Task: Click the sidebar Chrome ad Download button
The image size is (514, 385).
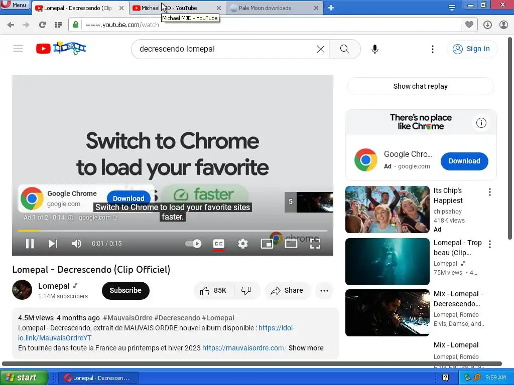Action: [464, 161]
